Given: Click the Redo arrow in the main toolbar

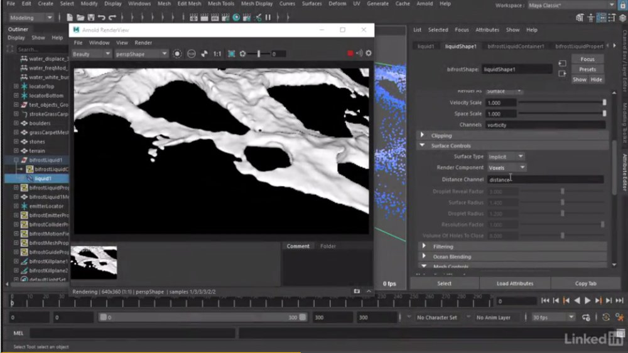Looking at the screenshot, I should (112, 18).
